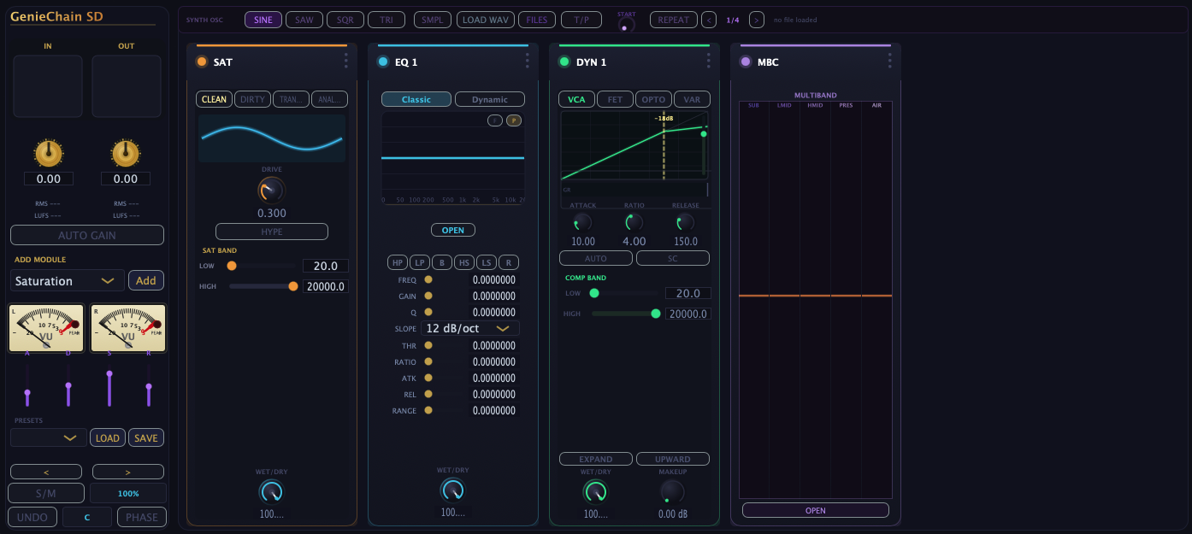This screenshot has height=534, width=1192.
Task: Enable the SC sidechain in DYN 1
Action: [x=673, y=257]
